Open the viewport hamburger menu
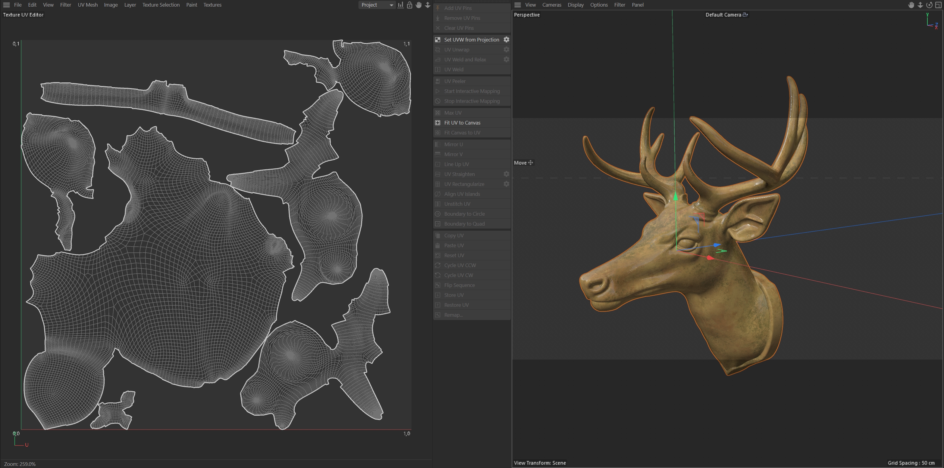 coord(517,5)
